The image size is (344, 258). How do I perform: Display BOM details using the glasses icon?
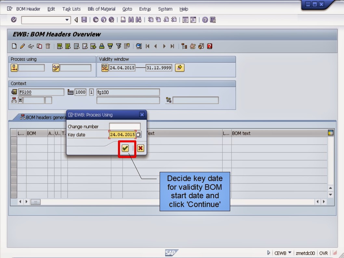pos(31,46)
